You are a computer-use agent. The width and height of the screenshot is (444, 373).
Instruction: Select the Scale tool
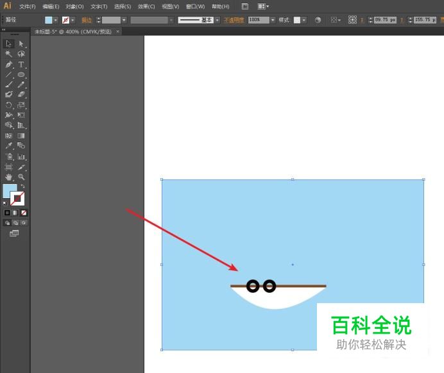click(x=21, y=105)
